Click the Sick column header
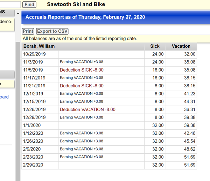The image size is (210, 181). (x=155, y=46)
